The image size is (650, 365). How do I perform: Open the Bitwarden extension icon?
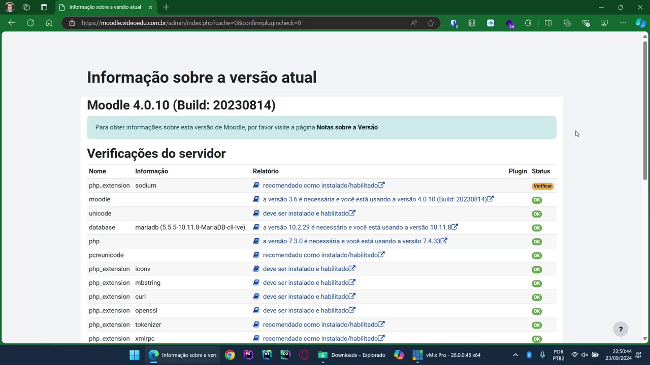[x=454, y=23]
